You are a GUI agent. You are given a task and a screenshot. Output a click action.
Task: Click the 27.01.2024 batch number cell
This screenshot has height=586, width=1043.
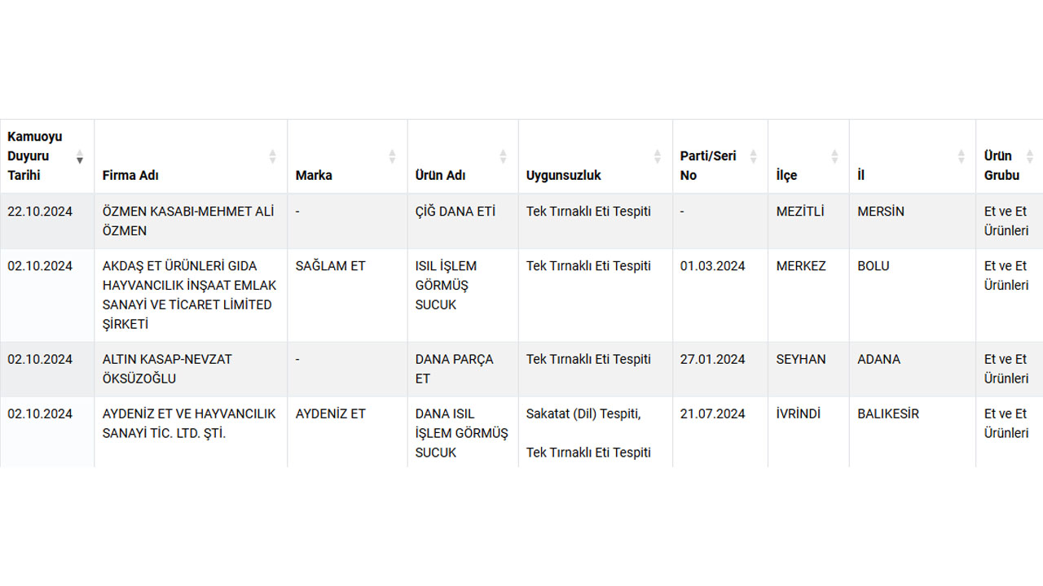tap(712, 360)
